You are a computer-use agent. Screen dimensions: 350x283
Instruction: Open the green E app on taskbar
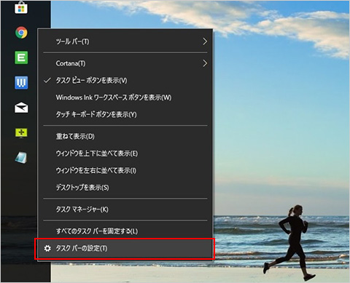pos(21,57)
